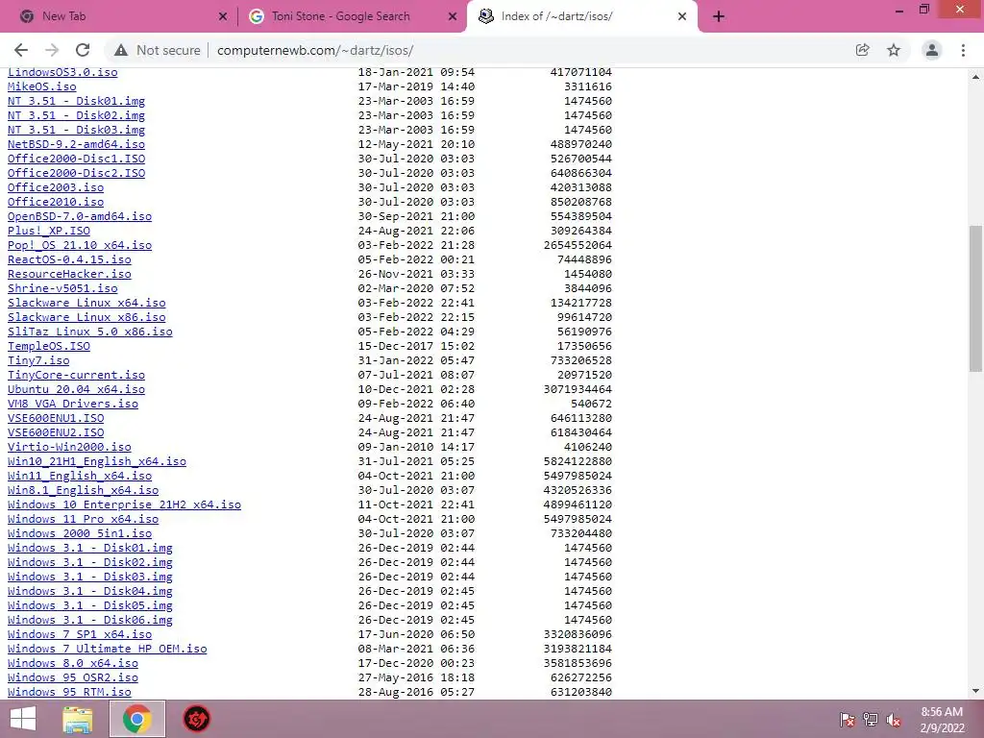Image resolution: width=984 pixels, height=738 pixels.
Task: Close the Index of /~dartz/isos/ tab
Action: 682,17
